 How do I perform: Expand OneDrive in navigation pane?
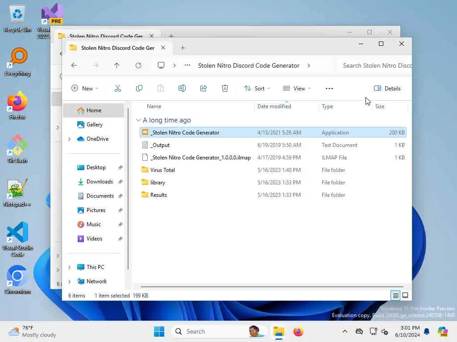click(x=69, y=139)
